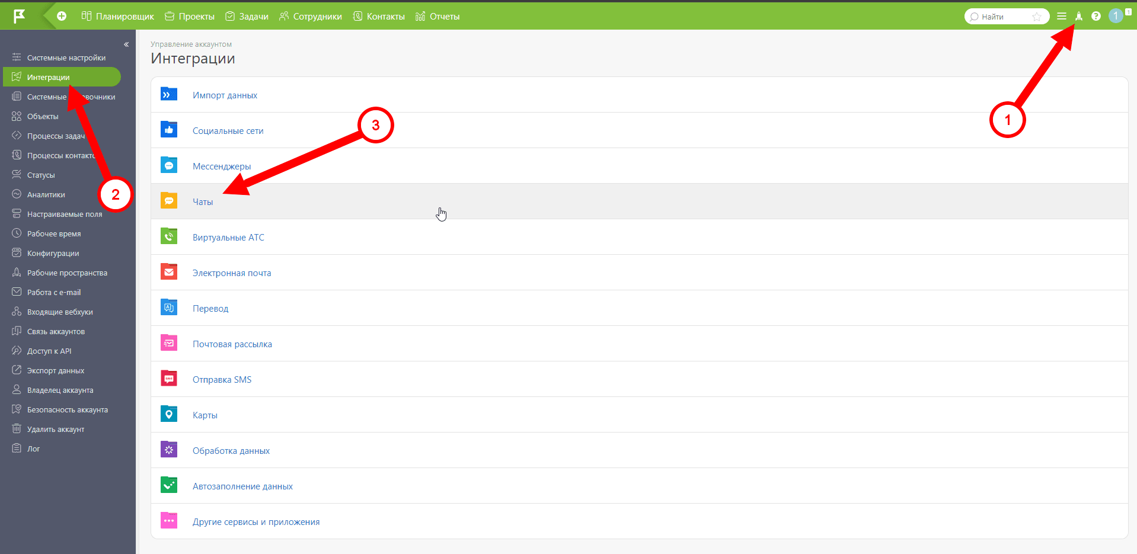1137x554 pixels.
Task: Click the Электронная почта envelope icon
Action: click(169, 272)
